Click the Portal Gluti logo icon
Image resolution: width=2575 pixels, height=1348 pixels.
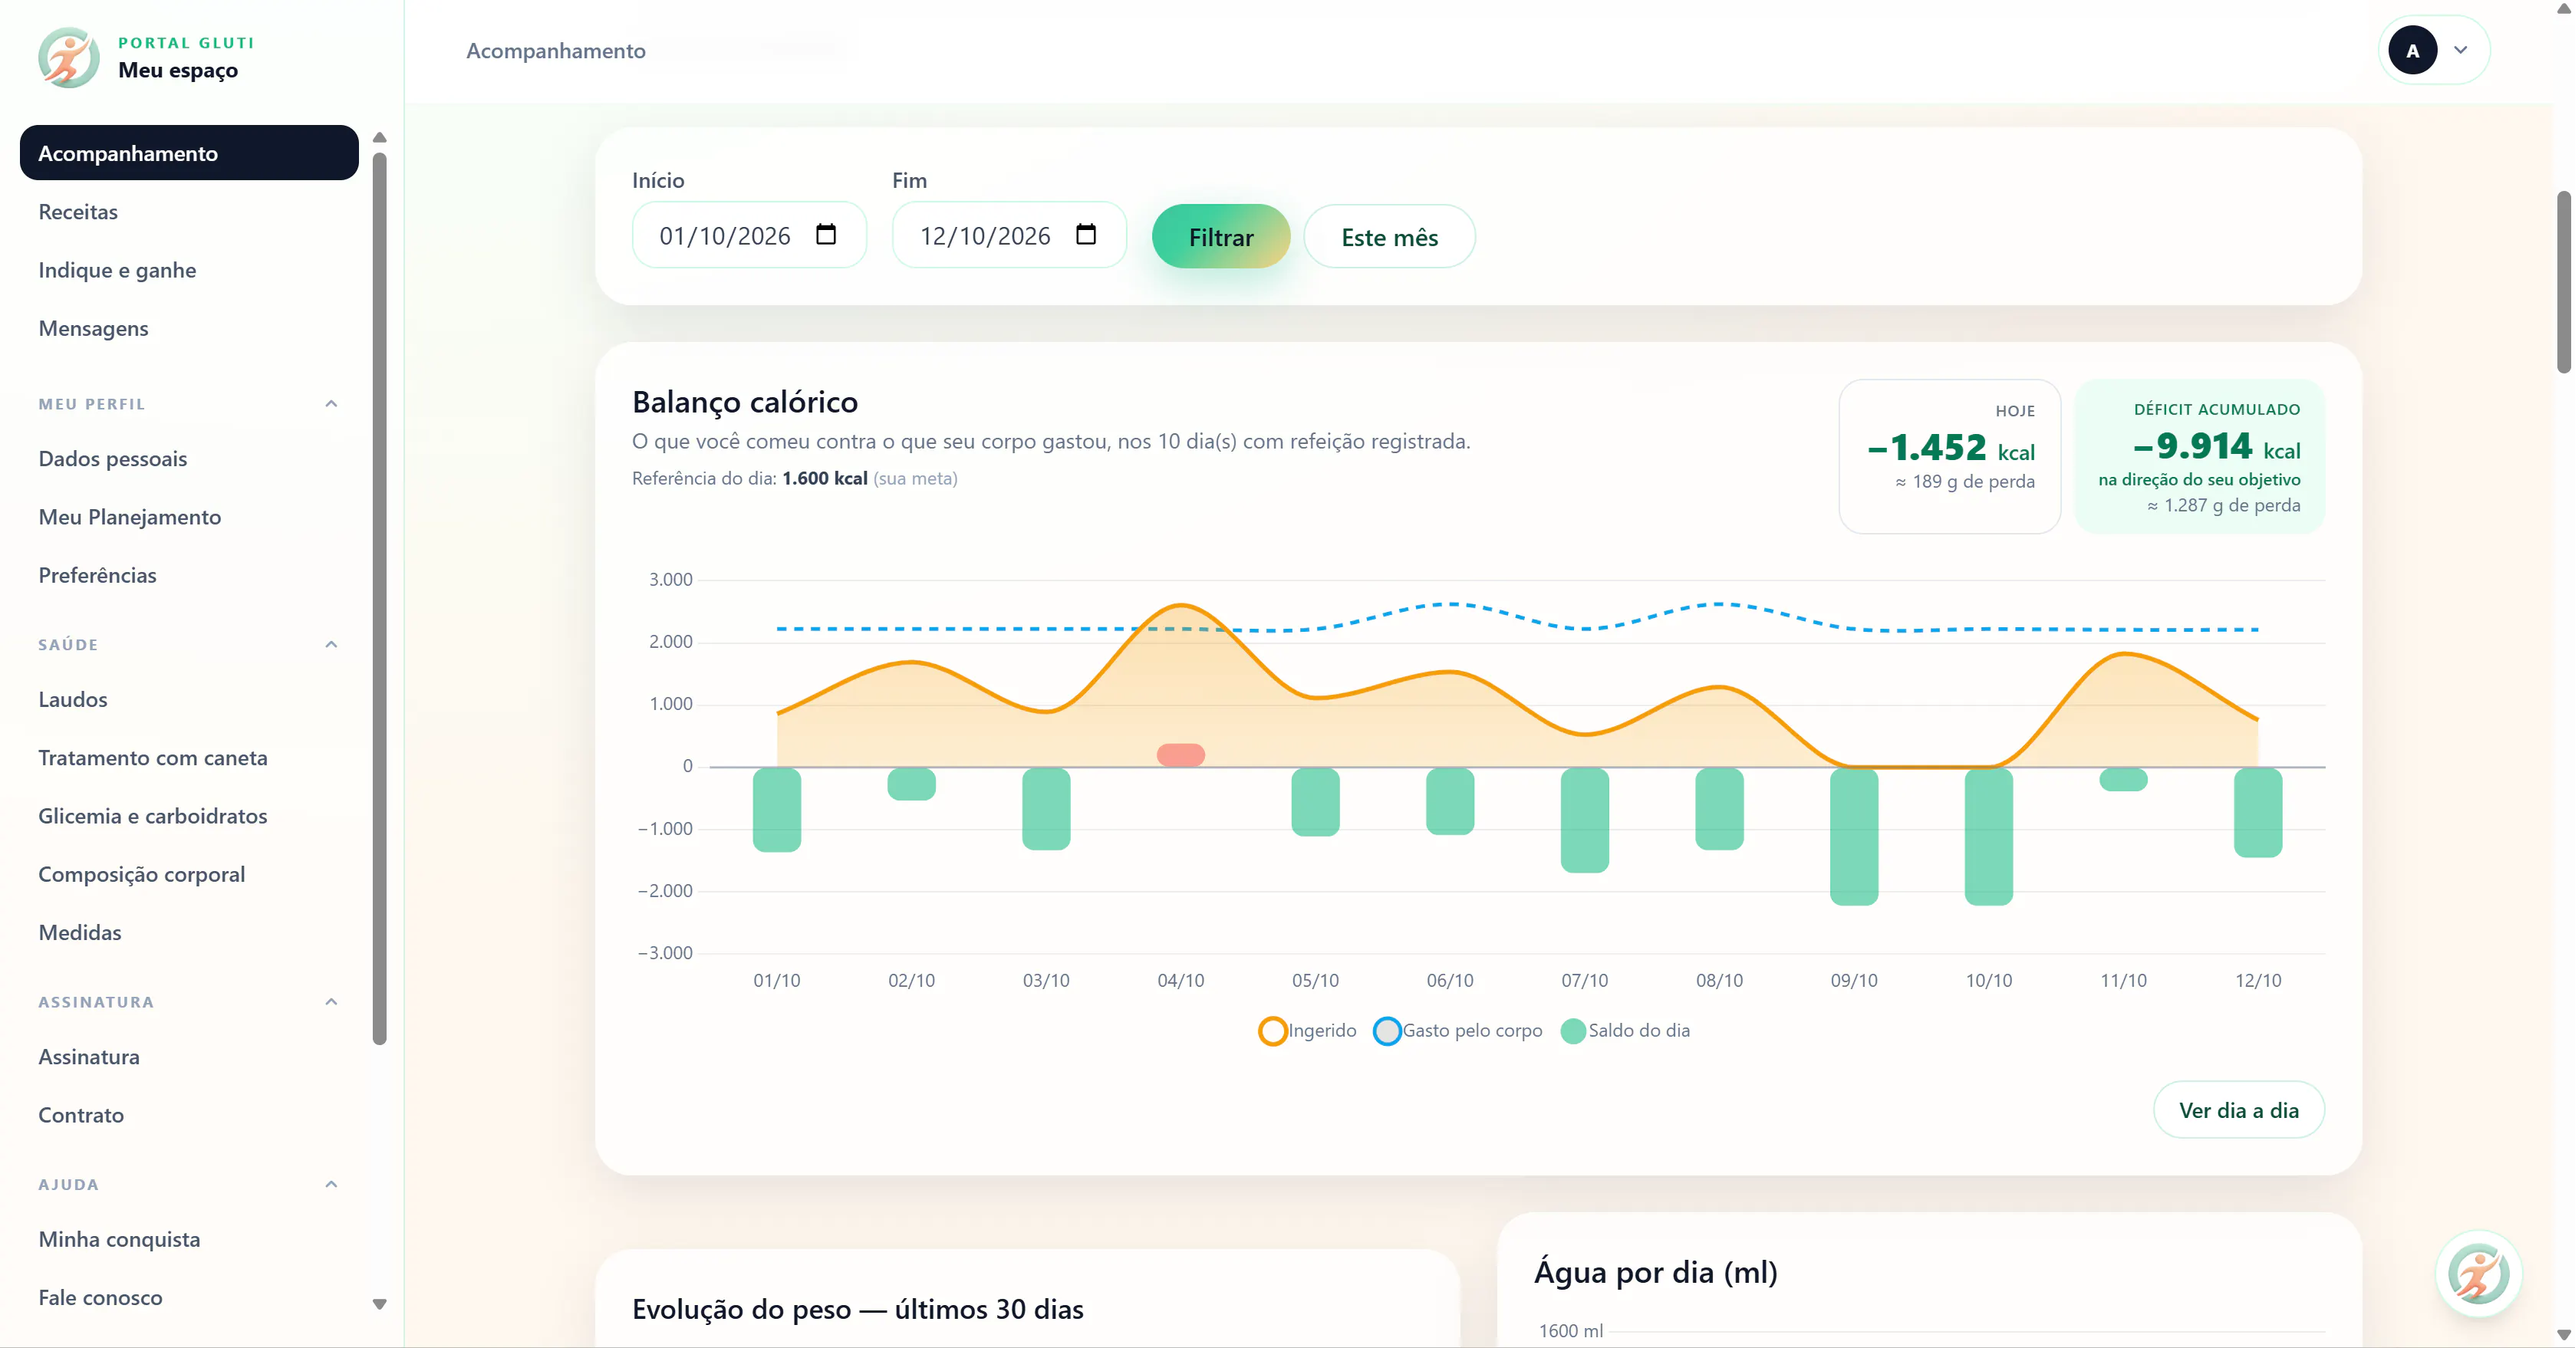69,58
